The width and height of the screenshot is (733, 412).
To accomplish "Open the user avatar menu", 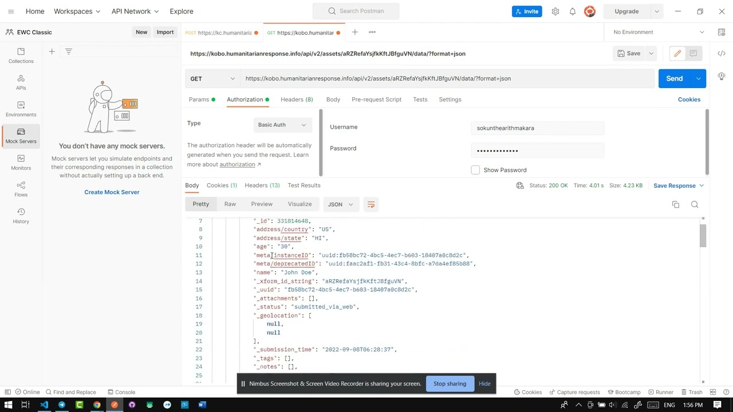I will [x=590, y=11].
